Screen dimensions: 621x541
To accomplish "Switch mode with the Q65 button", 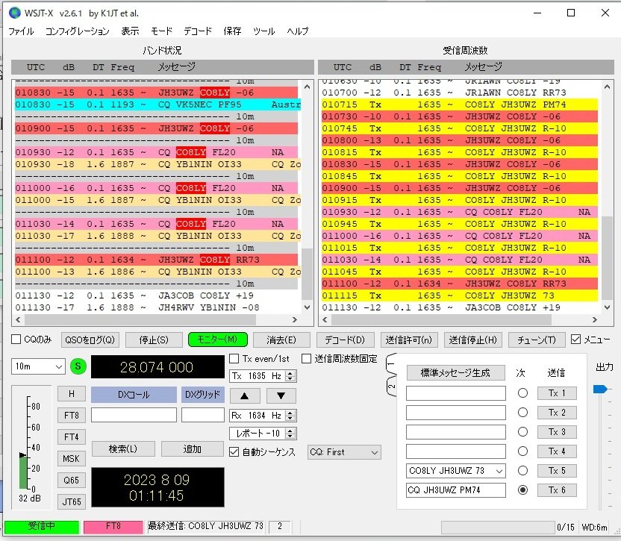I will (72, 481).
